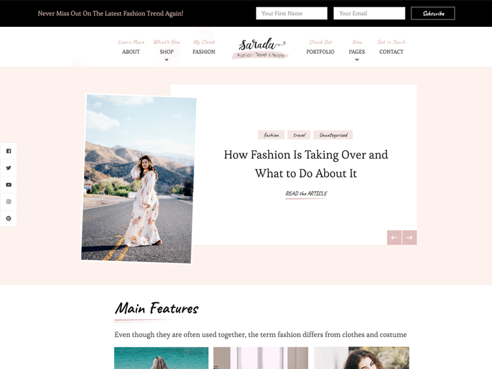492x369 pixels.
Task: Click the Sarada site logo
Action: click(260, 48)
